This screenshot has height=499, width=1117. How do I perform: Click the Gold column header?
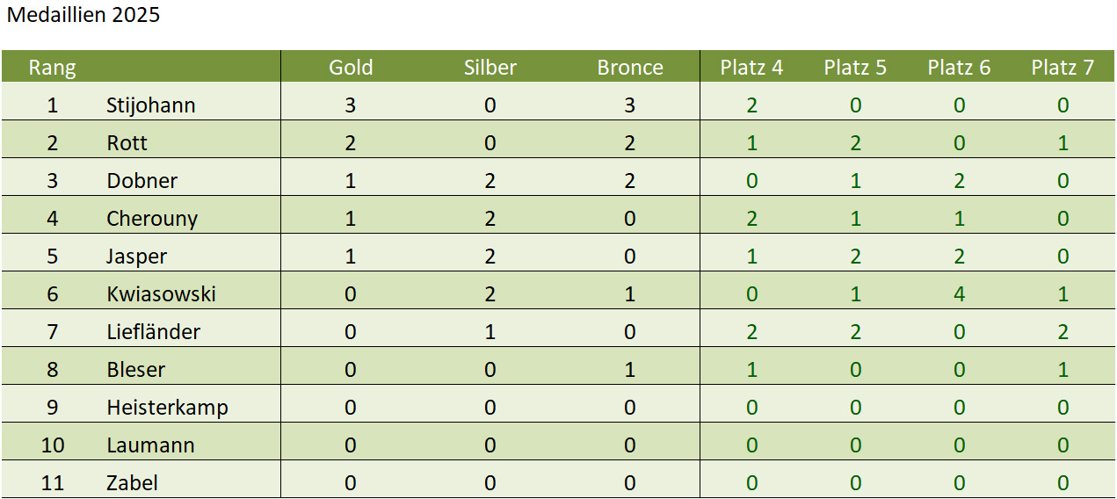point(351,68)
